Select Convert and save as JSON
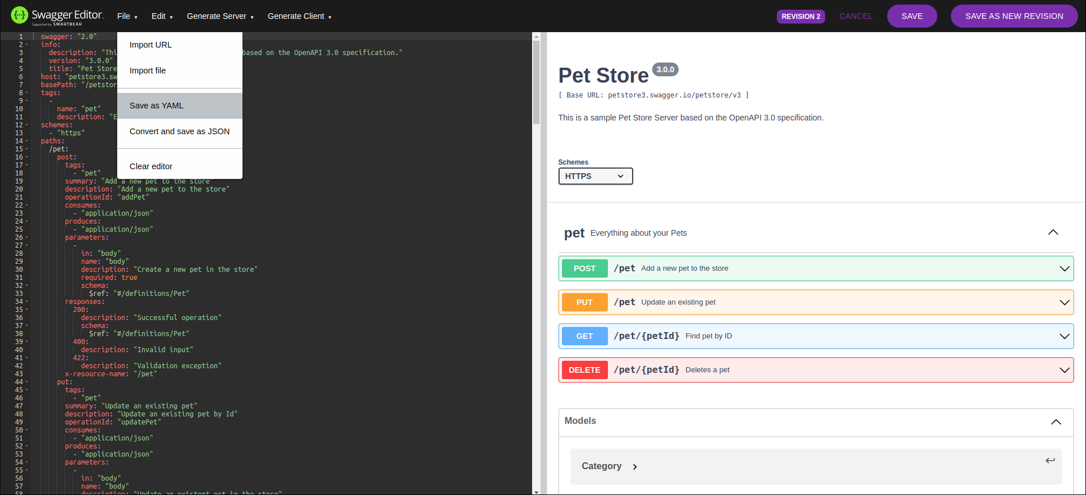1086x495 pixels. (x=179, y=131)
